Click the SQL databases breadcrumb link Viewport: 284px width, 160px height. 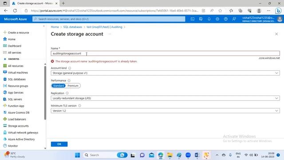point(73,27)
